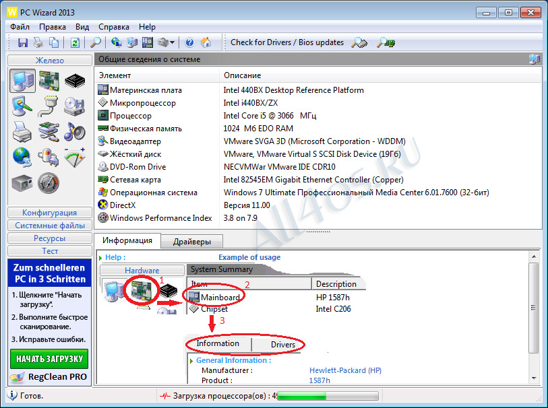Viewport: 548px width, 408px height.
Task: Expand the Ресурсы sidebar section
Action: pyautogui.click(x=50, y=238)
